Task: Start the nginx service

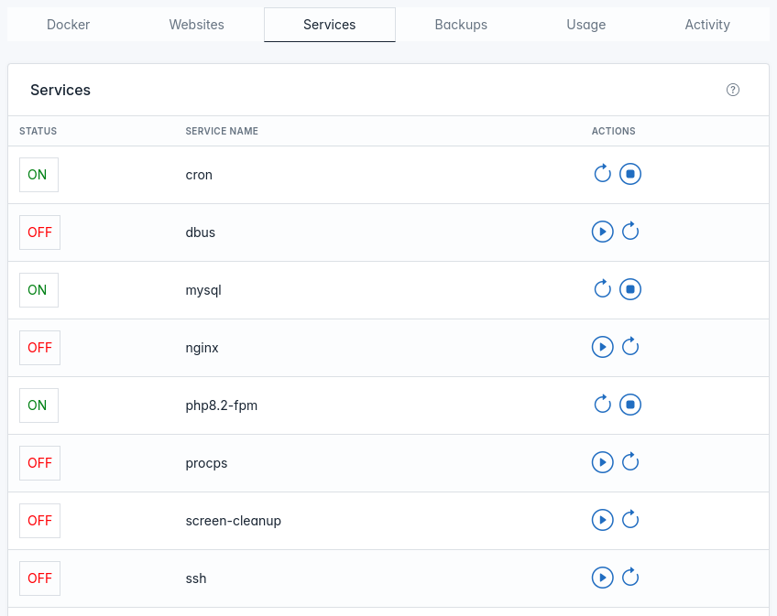Action: (602, 347)
